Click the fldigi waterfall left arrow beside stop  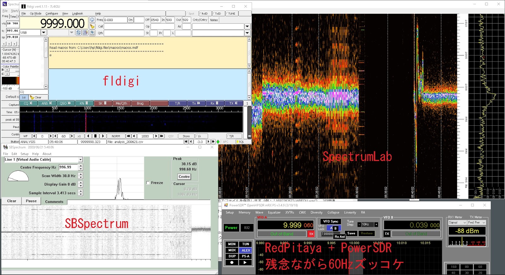tap(89, 136)
